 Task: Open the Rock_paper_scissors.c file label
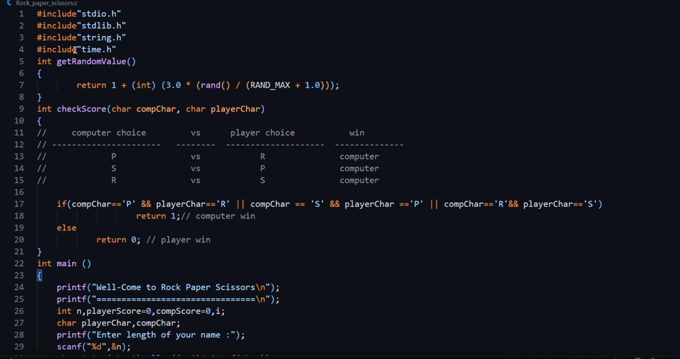coord(46,3)
